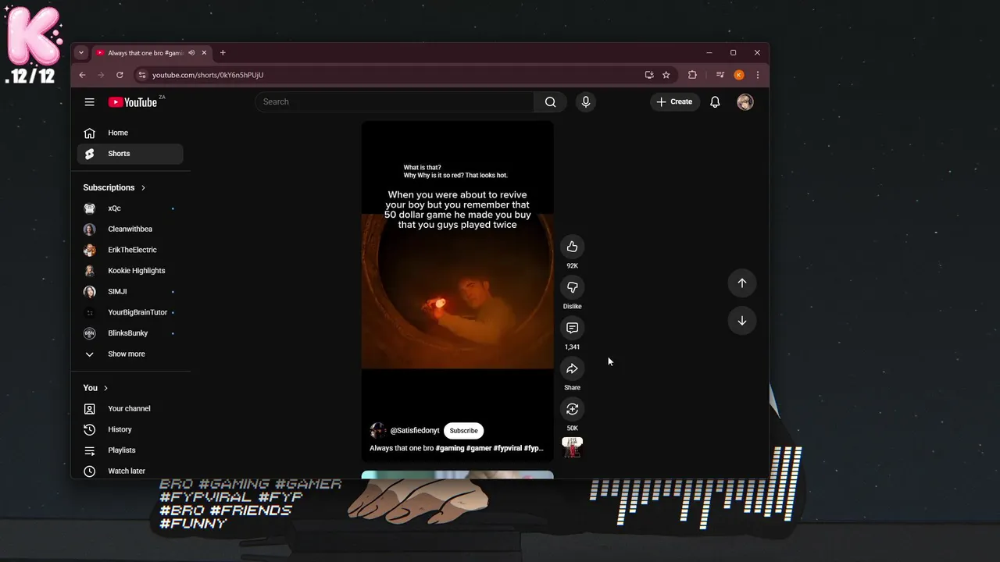Image resolution: width=1000 pixels, height=562 pixels.
Task: Open the notifications bell
Action: 715,102
